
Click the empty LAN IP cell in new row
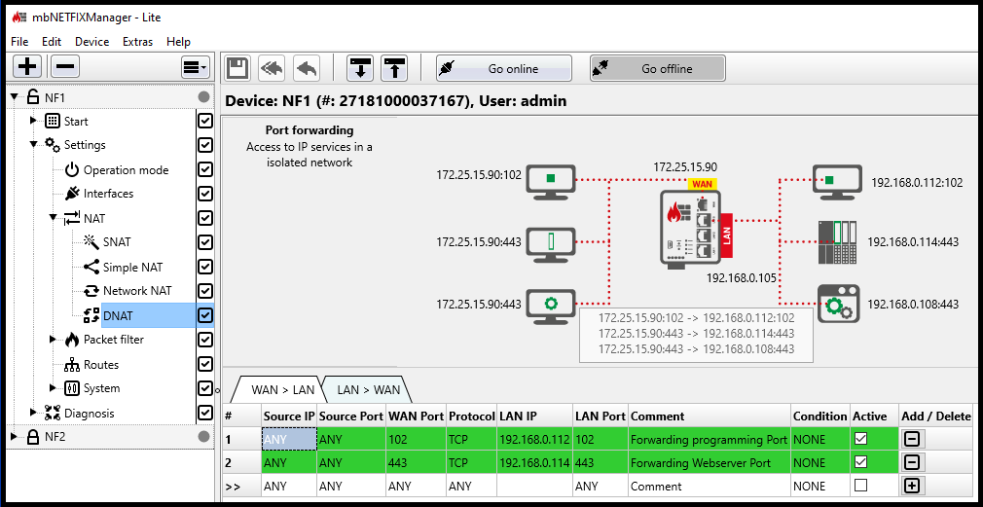pyautogui.click(x=534, y=486)
